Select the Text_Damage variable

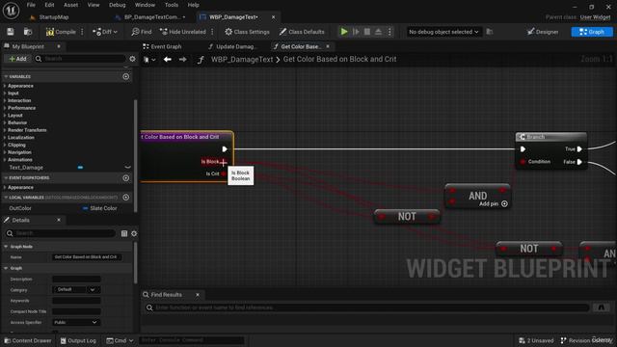26,167
